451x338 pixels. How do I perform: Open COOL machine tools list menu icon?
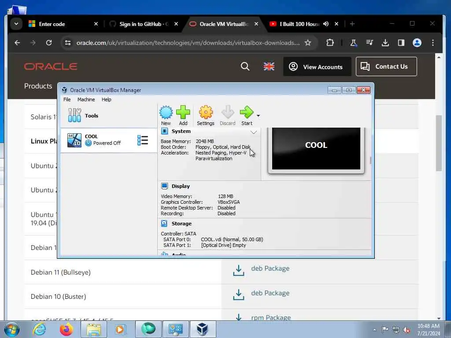143,140
